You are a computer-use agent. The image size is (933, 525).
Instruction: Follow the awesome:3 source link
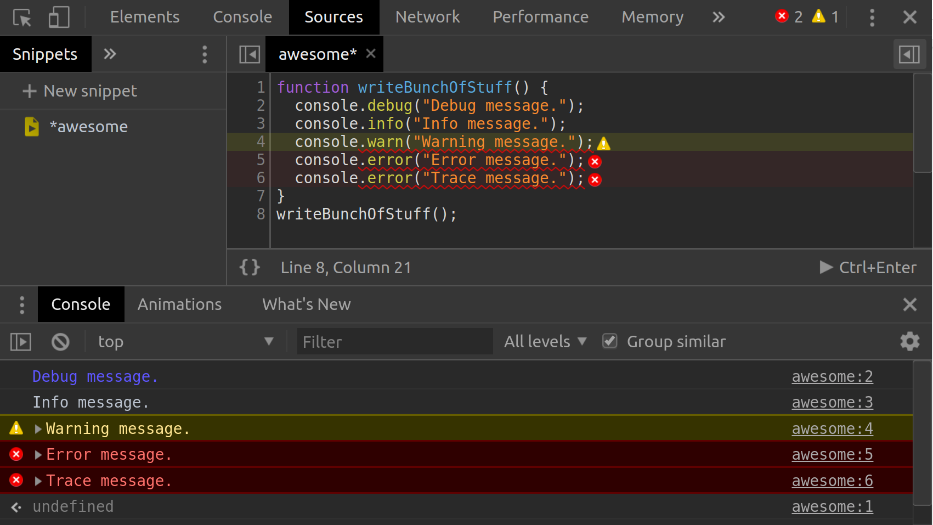click(832, 403)
